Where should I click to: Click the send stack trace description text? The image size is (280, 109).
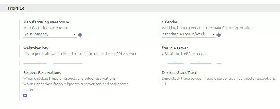(219, 79)
